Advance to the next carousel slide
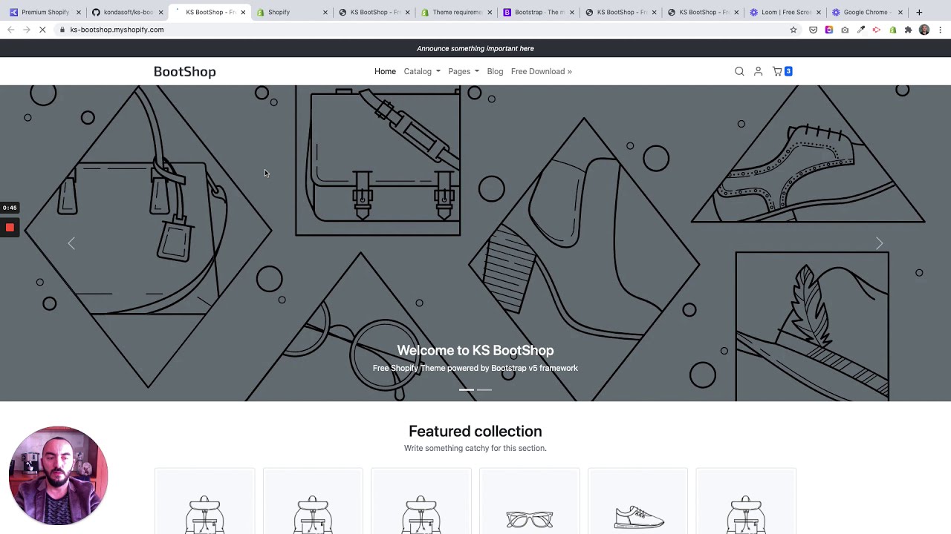Screen dimensions: 951x534 pyautogui.click(x=879, y=243)
